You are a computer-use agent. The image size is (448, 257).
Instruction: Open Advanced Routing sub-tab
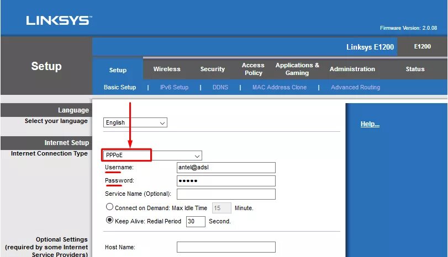click(x=355, y=87)
